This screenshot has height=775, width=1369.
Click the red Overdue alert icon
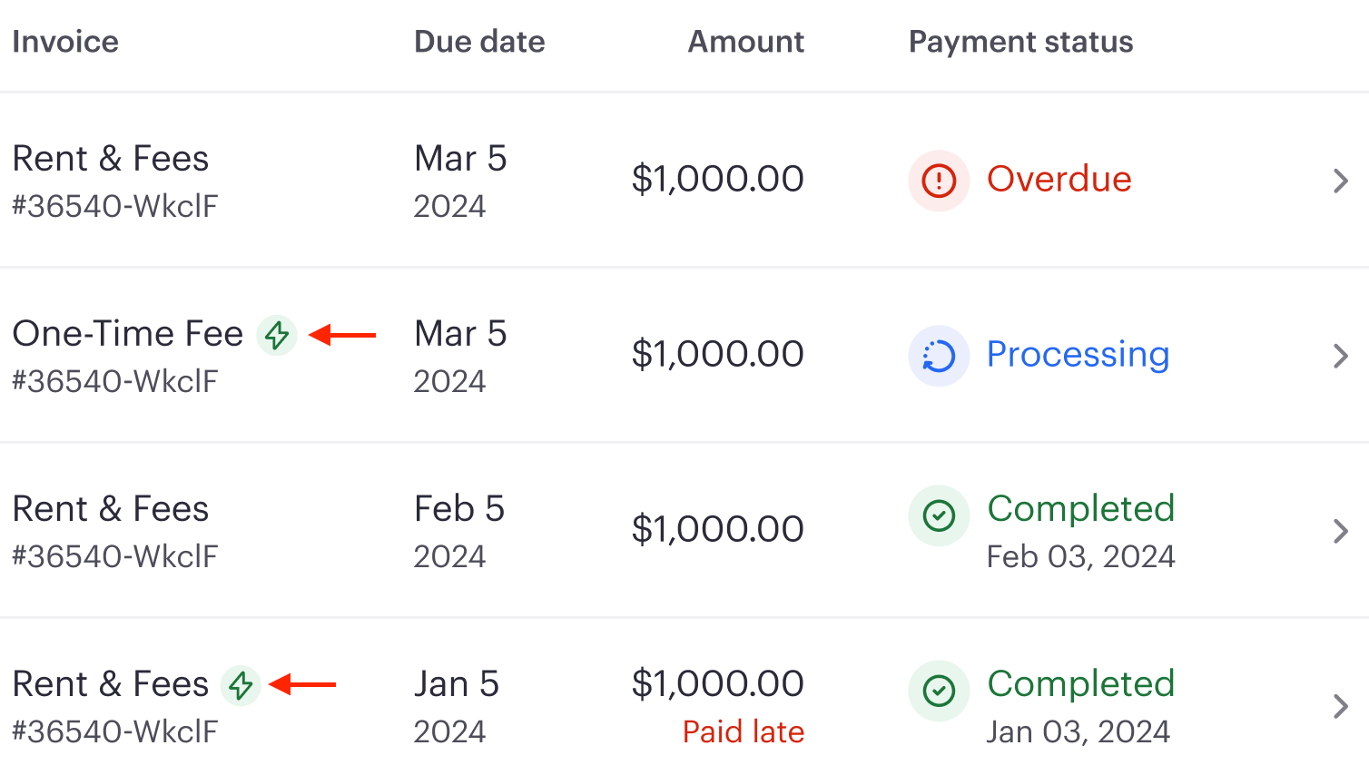[x=939, y=181]
